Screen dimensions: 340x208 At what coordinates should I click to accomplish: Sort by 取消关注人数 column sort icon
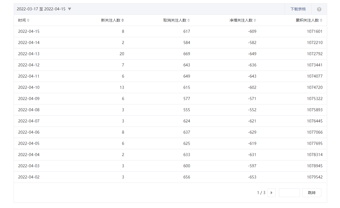pyautogui.click(x=189, y=20)
